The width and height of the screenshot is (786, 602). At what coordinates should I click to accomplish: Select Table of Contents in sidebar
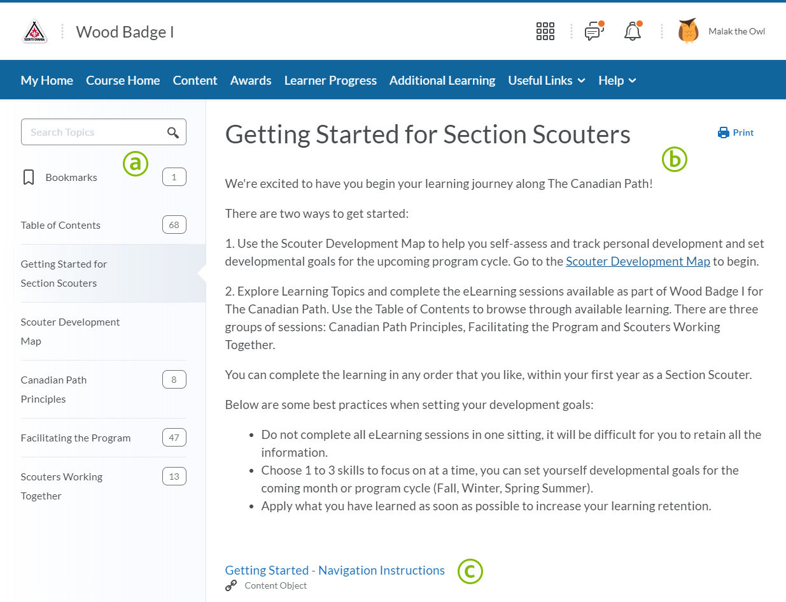pos(60,225)
